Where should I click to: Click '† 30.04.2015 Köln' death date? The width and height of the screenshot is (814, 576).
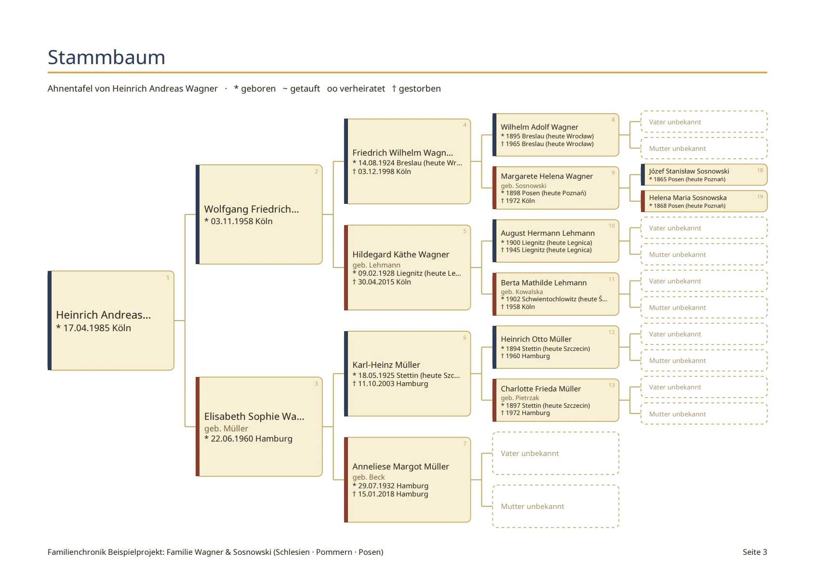[382, 282]
